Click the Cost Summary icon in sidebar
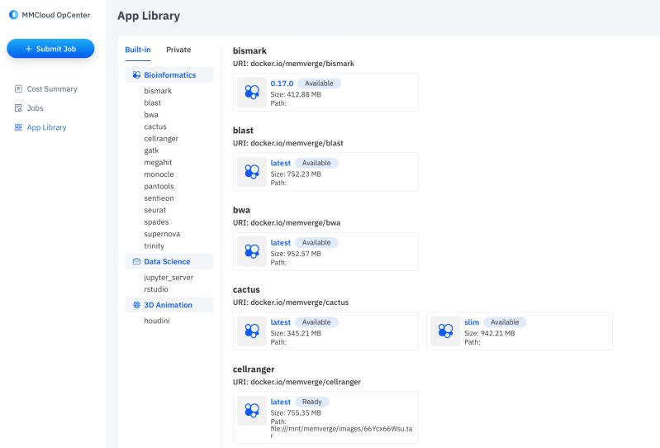The height and width of the screenshot is (448, 660). click(18, 88)
